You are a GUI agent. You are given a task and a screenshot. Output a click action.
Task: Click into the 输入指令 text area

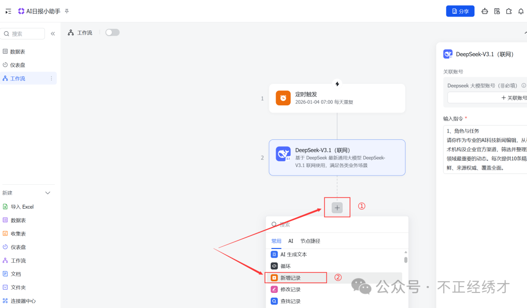(x=485, y=149)
